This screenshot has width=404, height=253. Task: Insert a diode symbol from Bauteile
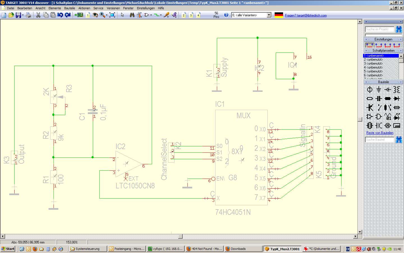tap(397, 99)
